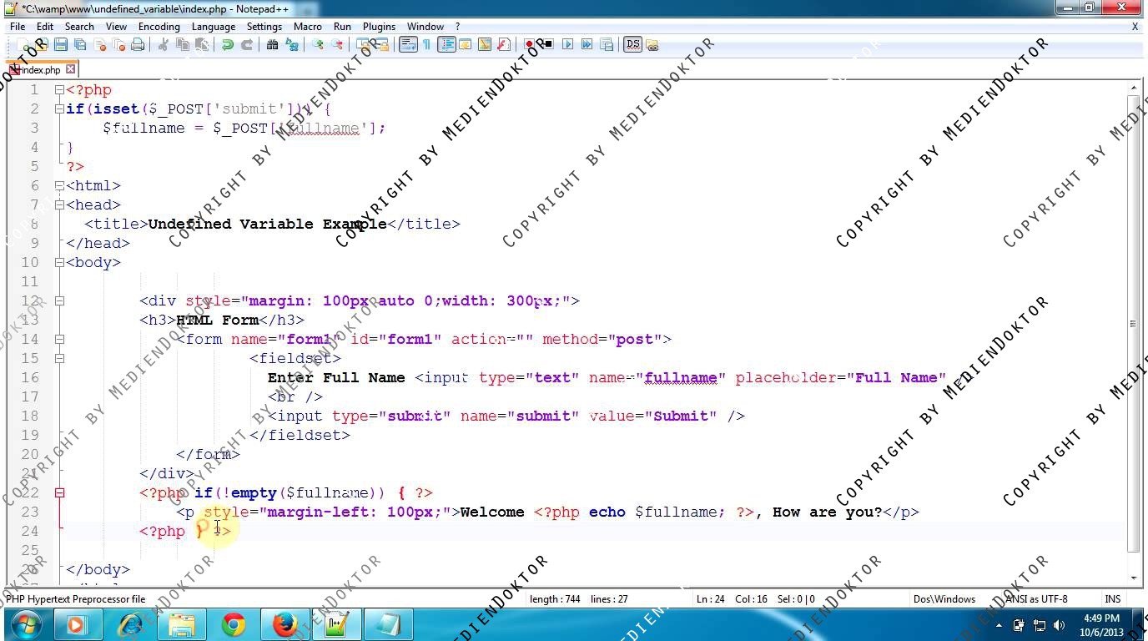Screen dimensions: 1148x641
Task: Save current recorded macro icon
Action: 607,45
